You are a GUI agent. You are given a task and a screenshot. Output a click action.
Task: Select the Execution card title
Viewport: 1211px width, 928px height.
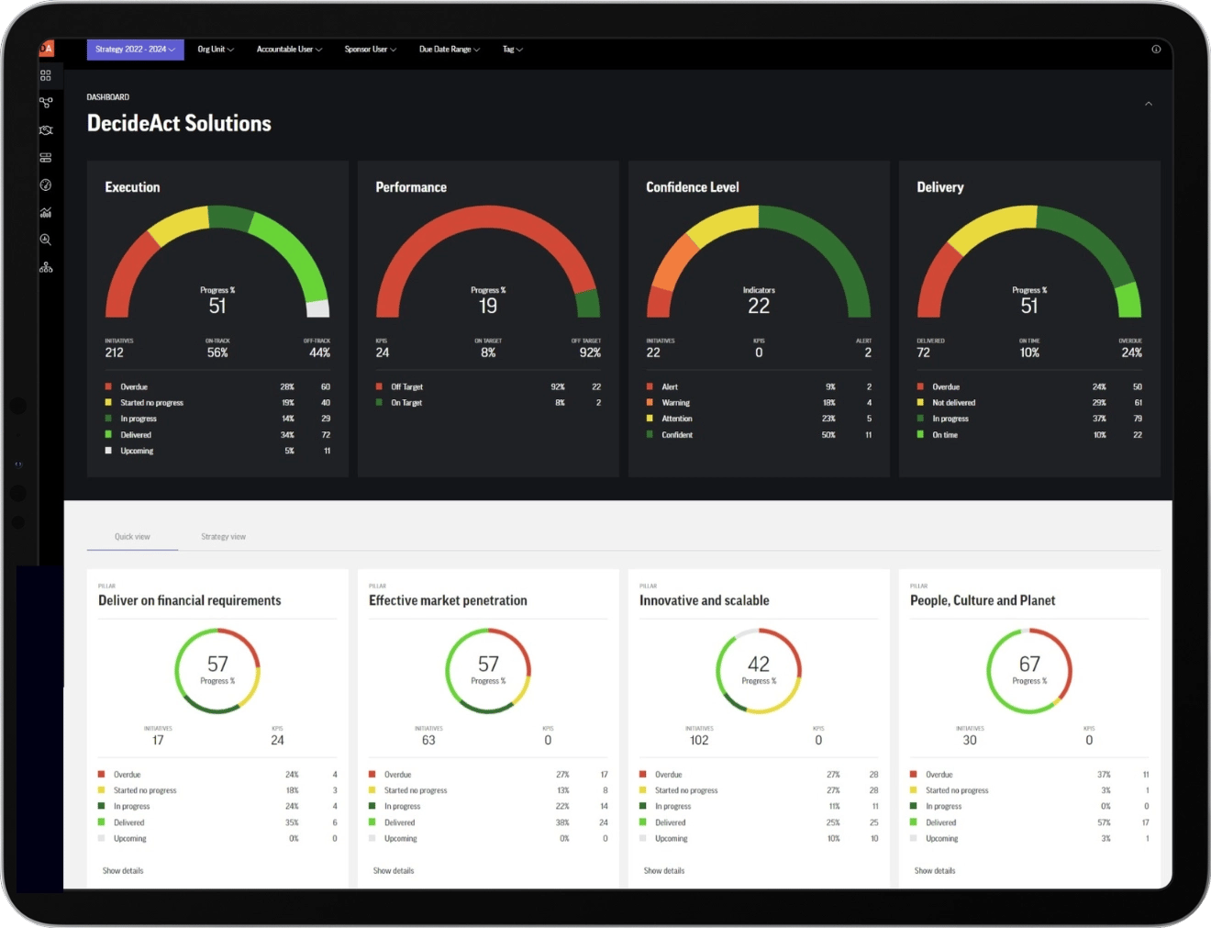pyautogui.click(x=132, y=187)
